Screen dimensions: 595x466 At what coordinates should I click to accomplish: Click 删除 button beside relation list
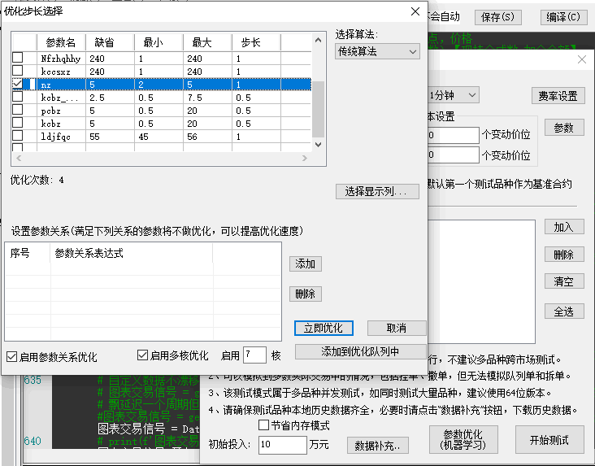pyautogui.click(x=306, y=294)
